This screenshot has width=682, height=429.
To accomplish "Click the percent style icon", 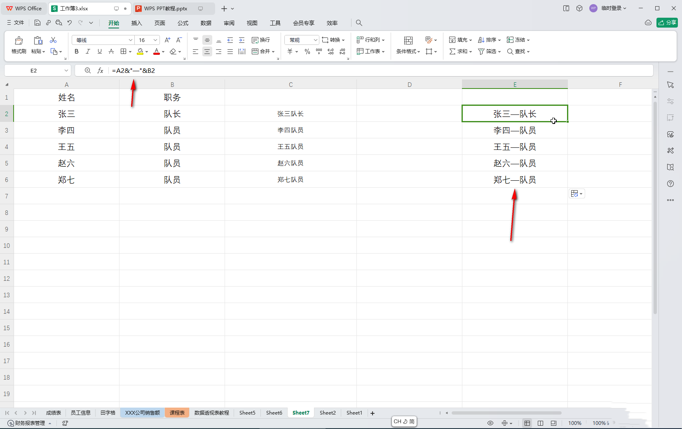I will coord(307,51).
